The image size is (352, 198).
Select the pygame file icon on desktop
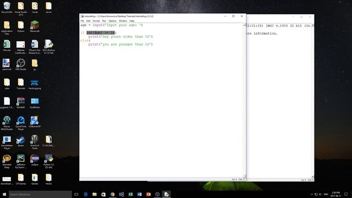coord(7,103)
